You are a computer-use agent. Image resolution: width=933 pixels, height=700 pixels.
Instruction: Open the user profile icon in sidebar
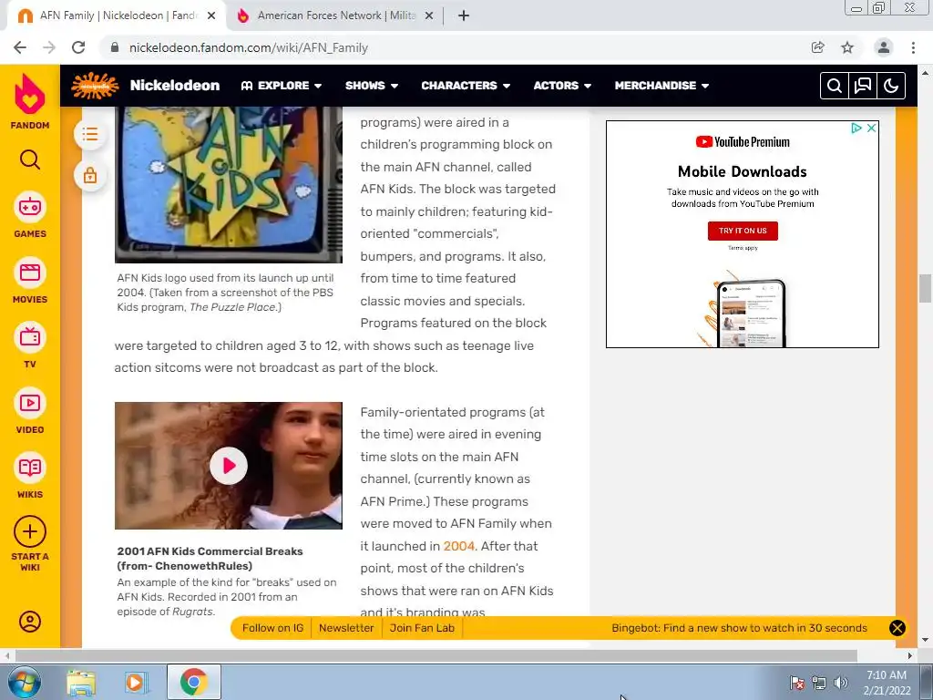[x=30, y=622]
